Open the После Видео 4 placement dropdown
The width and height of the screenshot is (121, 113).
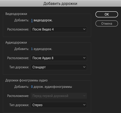click(59, 29)
